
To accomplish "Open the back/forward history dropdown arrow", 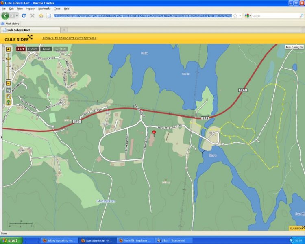I will 17,16.
